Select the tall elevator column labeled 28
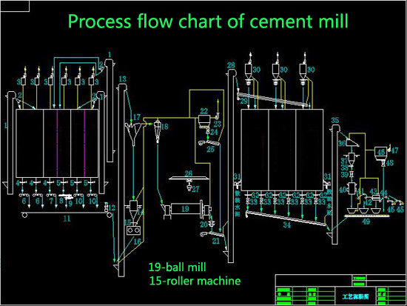The width and height of the screenshot is (407, 306). click(x=231, y=166)
